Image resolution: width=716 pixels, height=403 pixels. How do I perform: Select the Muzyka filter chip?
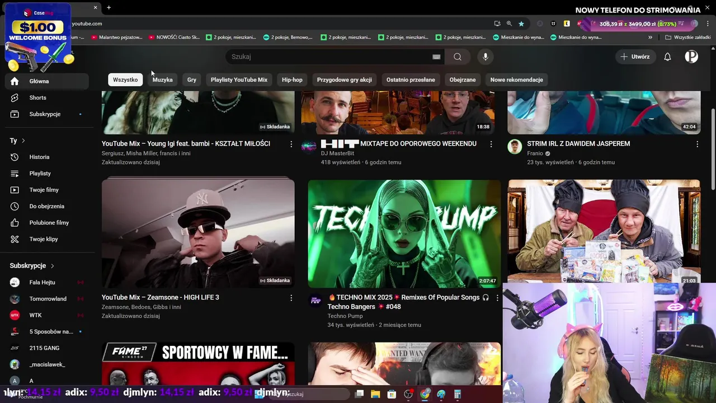pyautogui.click(x=162, y=79)
